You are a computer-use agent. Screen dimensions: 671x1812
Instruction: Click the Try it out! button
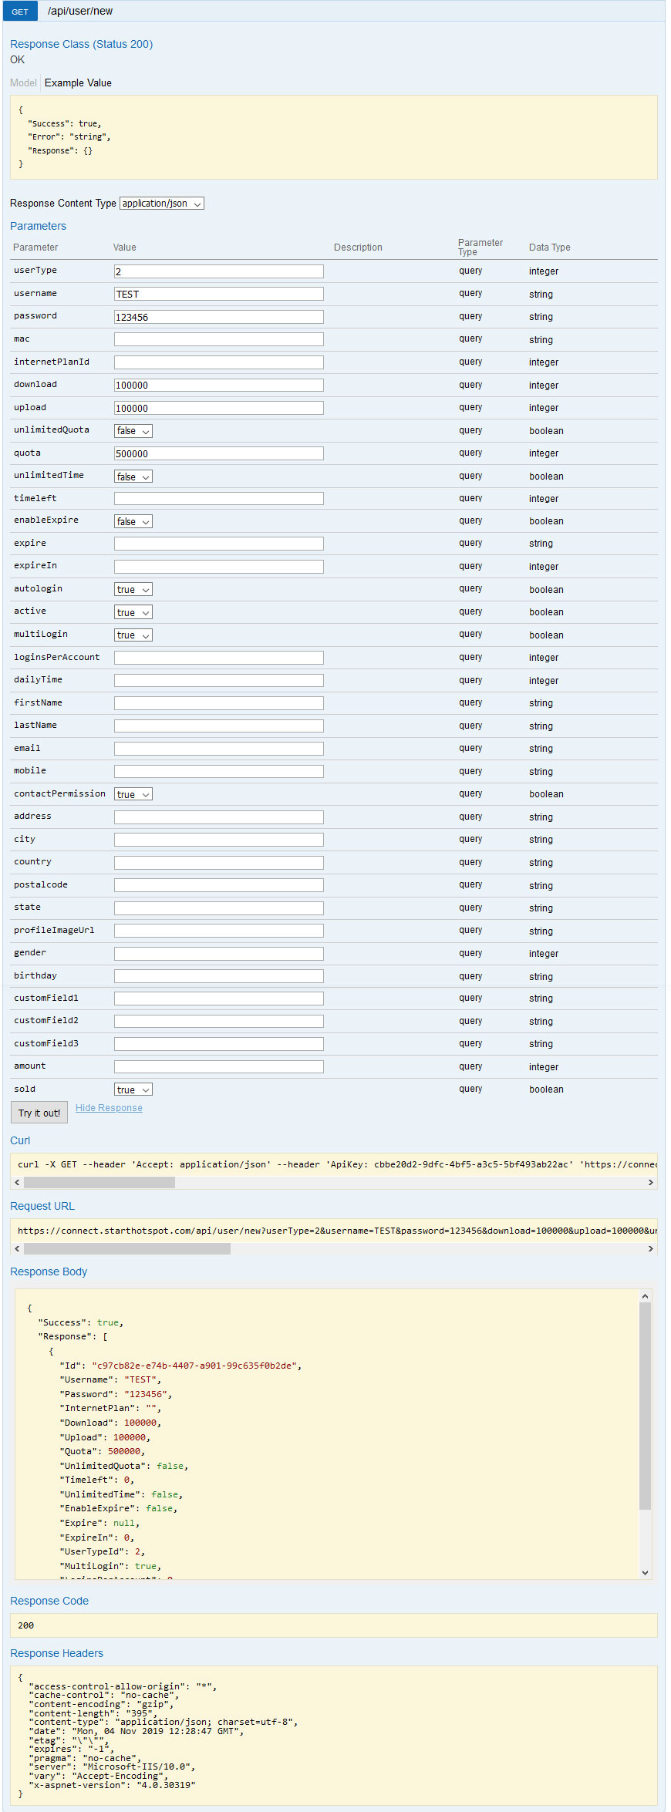click(x=39, y=1113)
